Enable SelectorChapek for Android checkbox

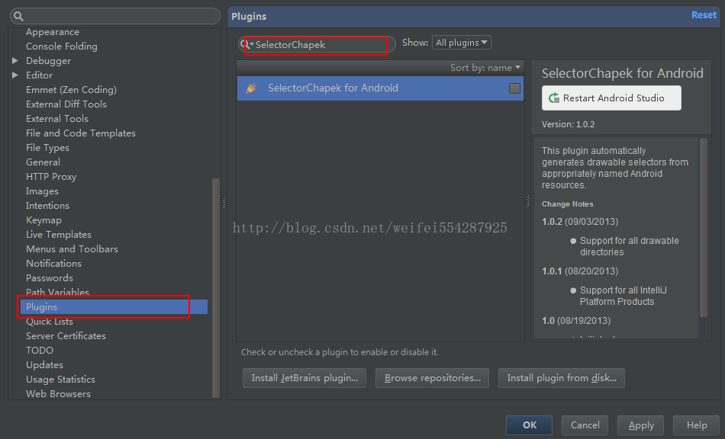click(514, 88)
